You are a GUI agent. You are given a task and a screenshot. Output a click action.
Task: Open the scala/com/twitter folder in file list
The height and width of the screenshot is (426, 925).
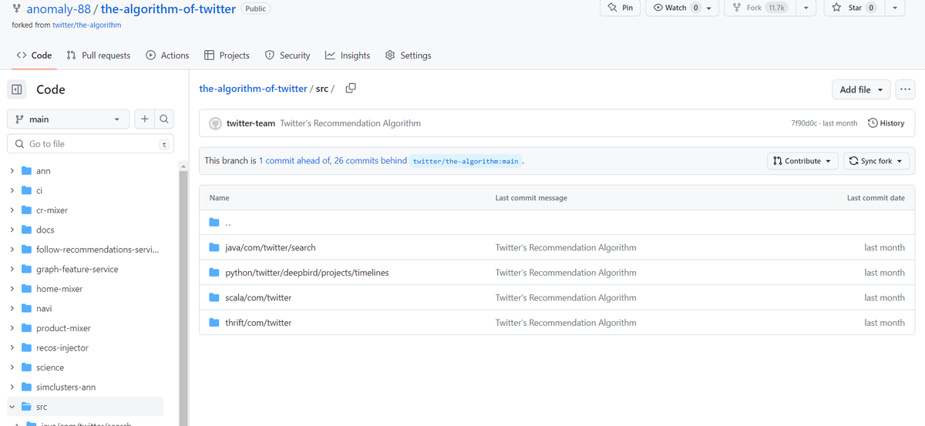coord(258,297)
